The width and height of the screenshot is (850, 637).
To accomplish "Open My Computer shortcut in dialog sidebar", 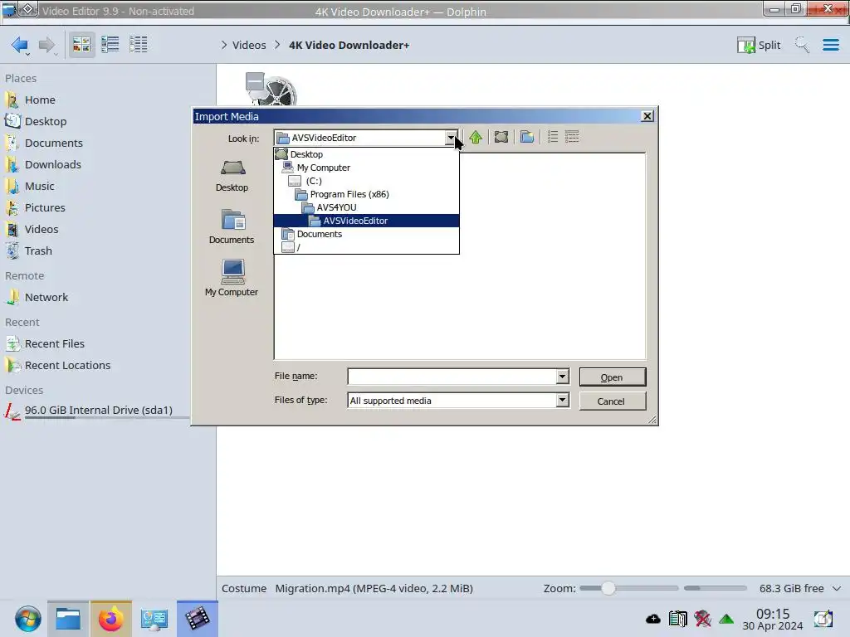I will tap(232, 279).
